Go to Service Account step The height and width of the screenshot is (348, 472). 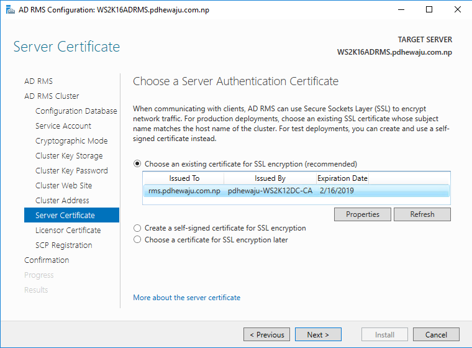[63, 126]
